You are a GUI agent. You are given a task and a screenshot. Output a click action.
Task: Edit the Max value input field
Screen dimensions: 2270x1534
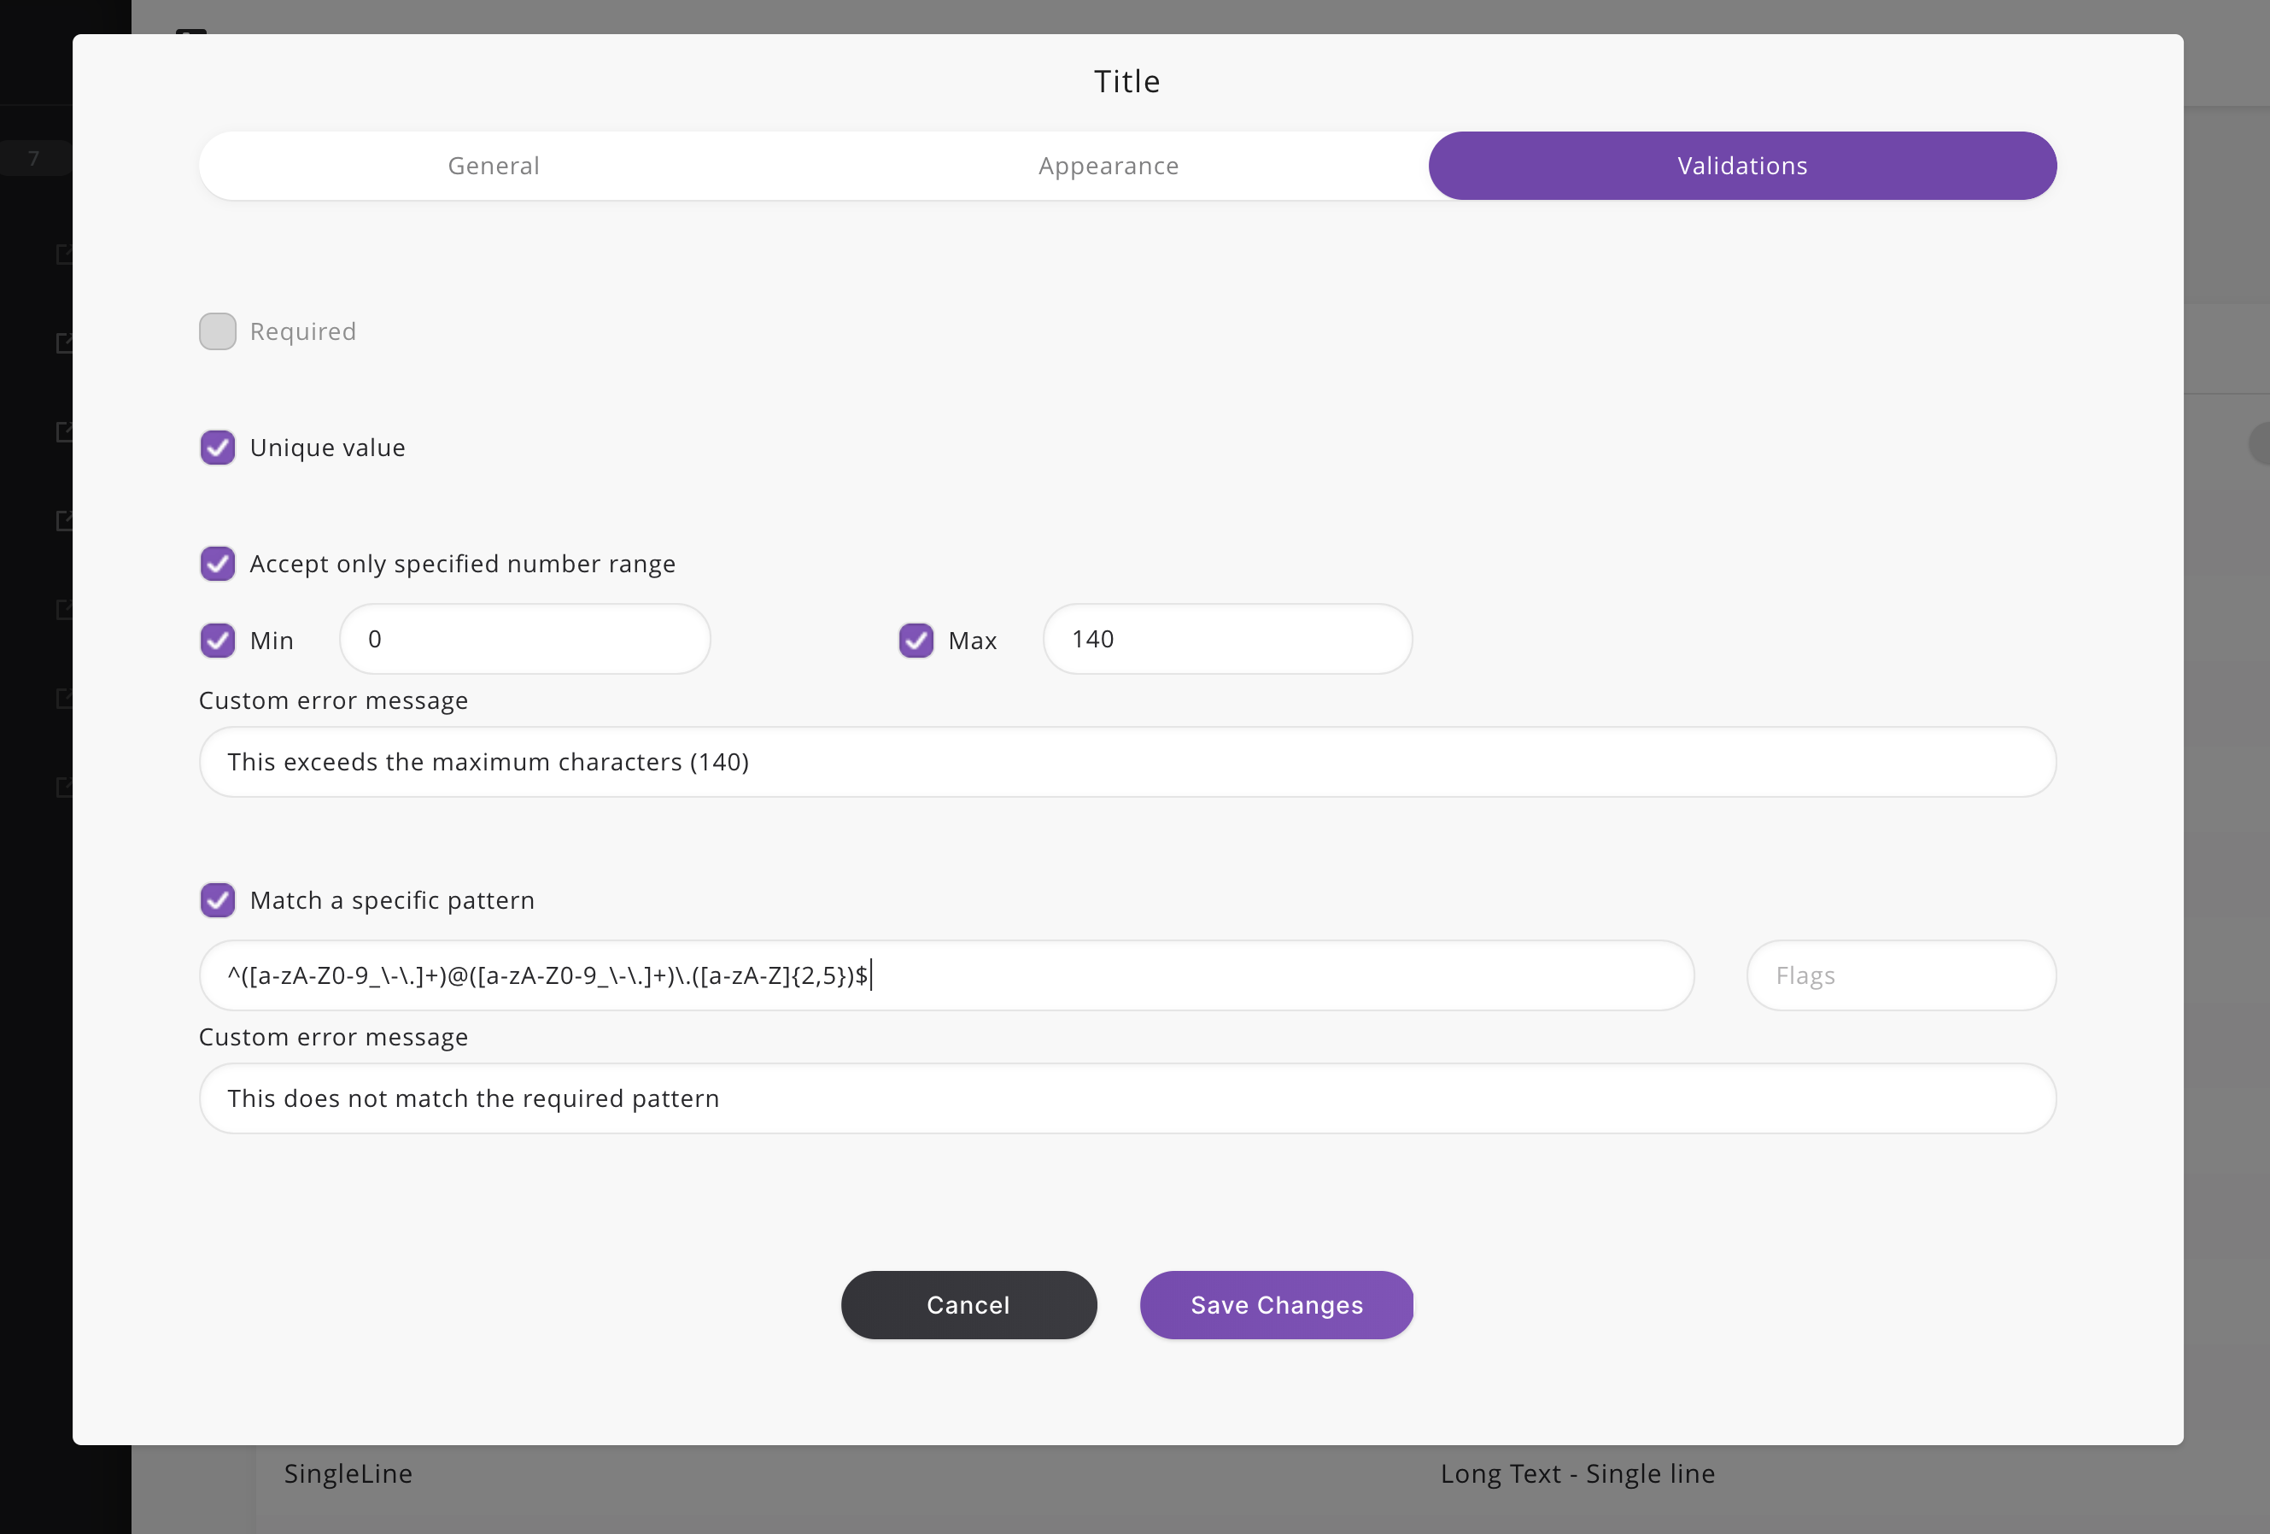(x=1227, y=639)
